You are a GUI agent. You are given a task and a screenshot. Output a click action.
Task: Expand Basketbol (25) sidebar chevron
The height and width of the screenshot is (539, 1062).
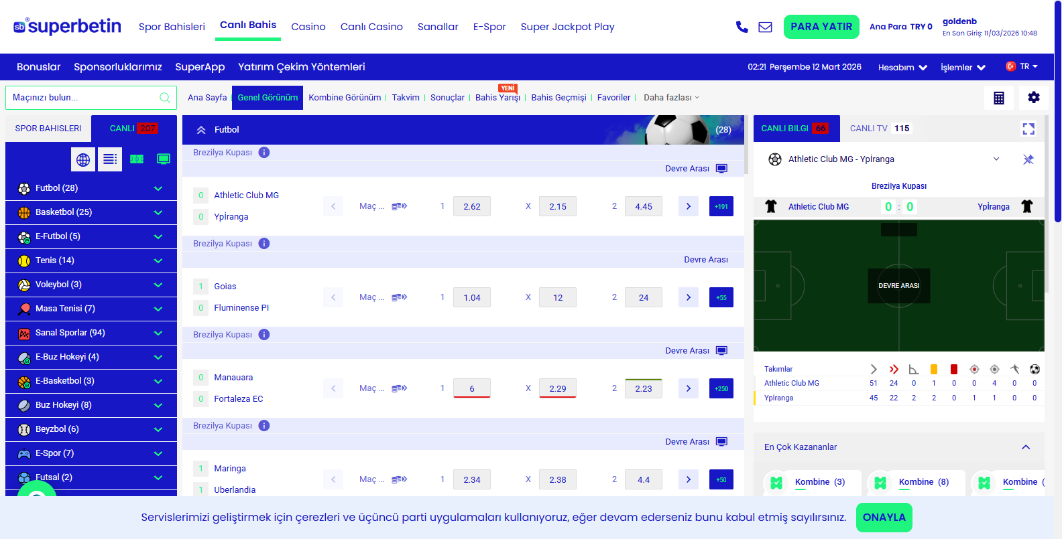[158, 213]
